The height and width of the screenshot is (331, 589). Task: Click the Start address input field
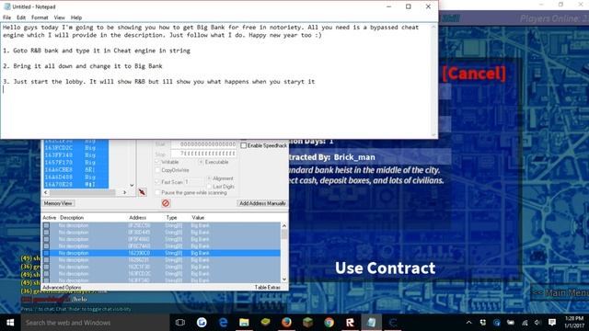click(203, 144)
